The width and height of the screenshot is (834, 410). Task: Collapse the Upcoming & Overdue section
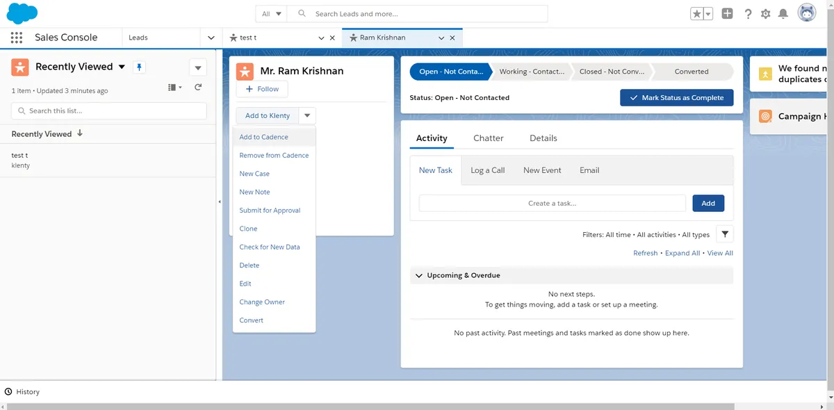click(x=419, y=275)
